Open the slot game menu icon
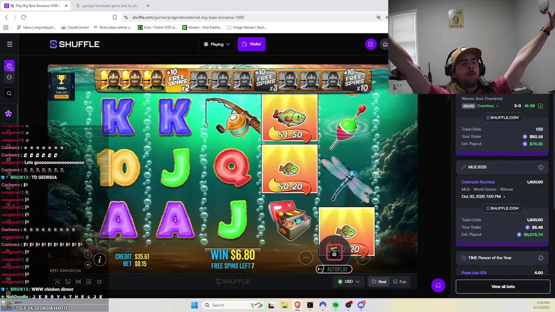Image resolution: width=555 pixels, height=312 pixels. [x=88, y=255]
